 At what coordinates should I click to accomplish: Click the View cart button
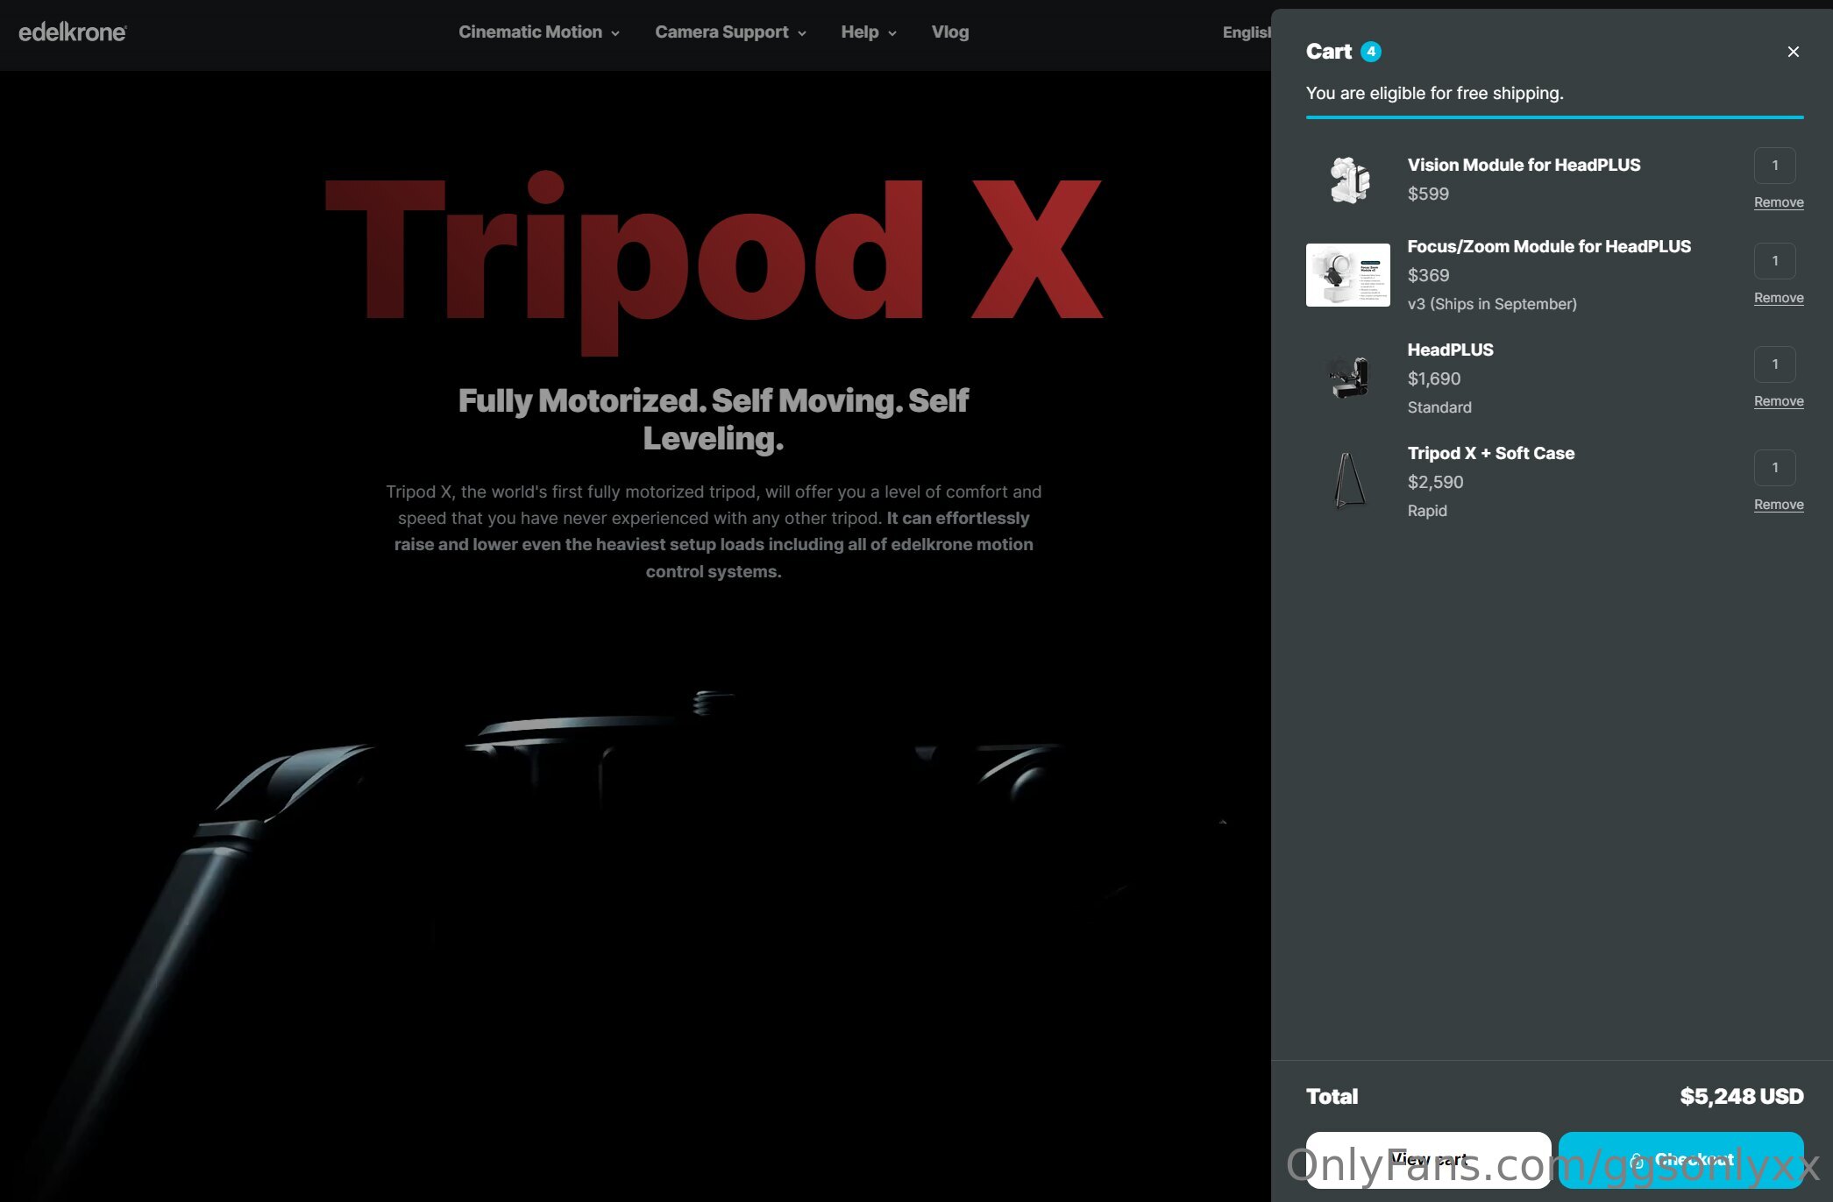[x=1429, y=1159]
